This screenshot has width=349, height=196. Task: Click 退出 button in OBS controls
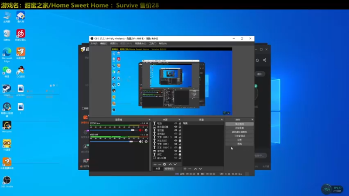coord(240,144)
